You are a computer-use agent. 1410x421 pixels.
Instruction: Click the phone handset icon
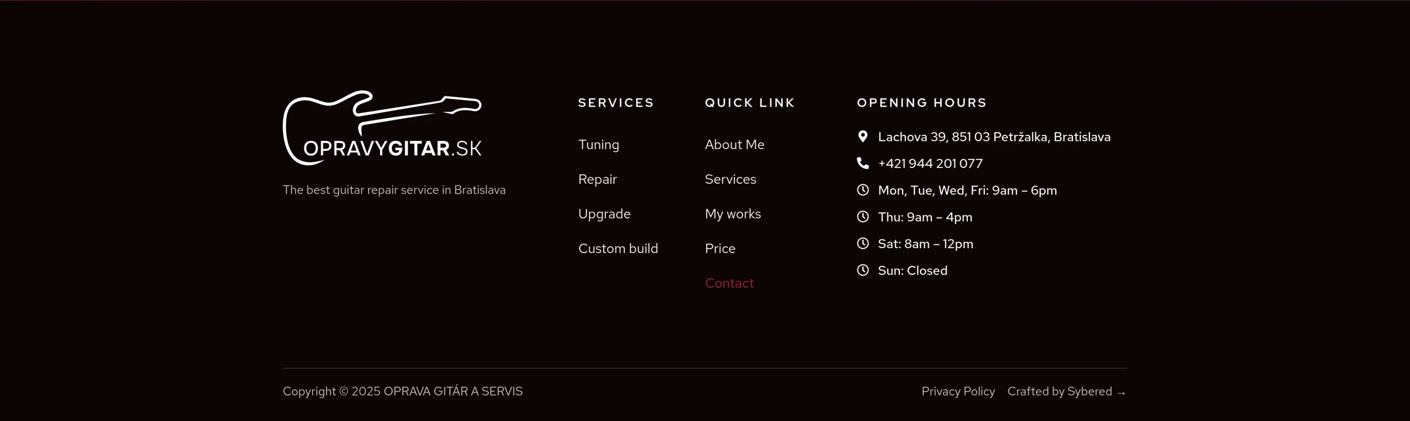[863, 163]
